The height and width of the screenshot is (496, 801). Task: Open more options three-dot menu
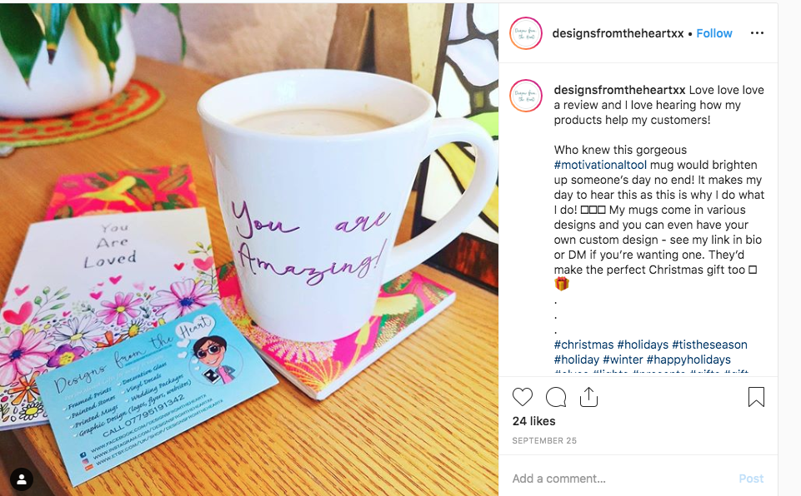(757, 33)
